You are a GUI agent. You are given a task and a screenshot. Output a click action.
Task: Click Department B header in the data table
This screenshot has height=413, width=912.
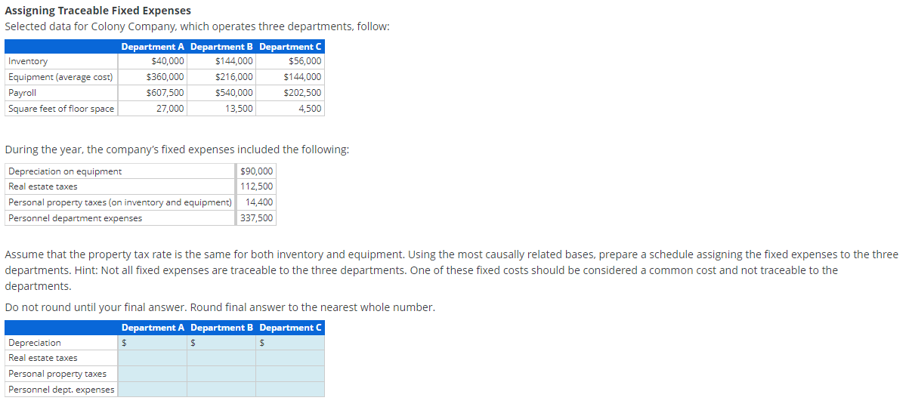click(x=222, y=47)
